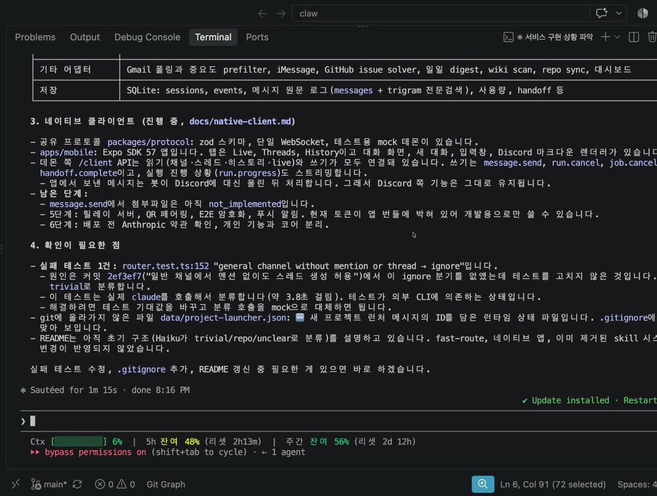Select the Terminal panel tab

pyautogui.click(x=213, y=37)
